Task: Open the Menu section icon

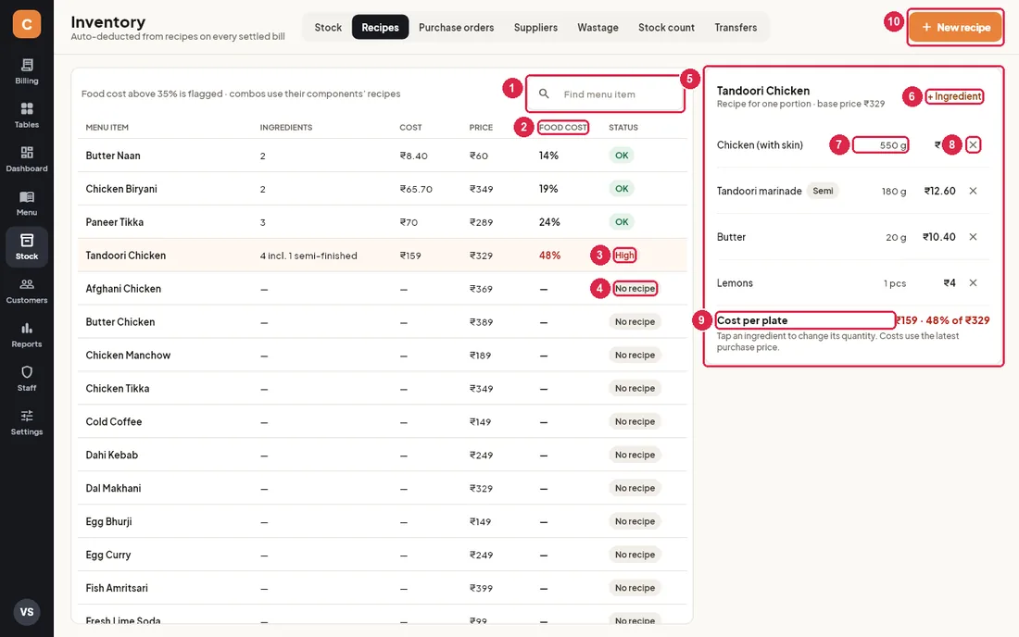Action: 27,204
